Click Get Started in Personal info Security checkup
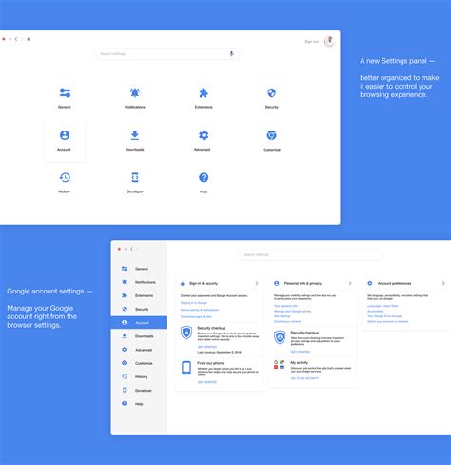This screenshot has height=465, width=451. [301, 352]
